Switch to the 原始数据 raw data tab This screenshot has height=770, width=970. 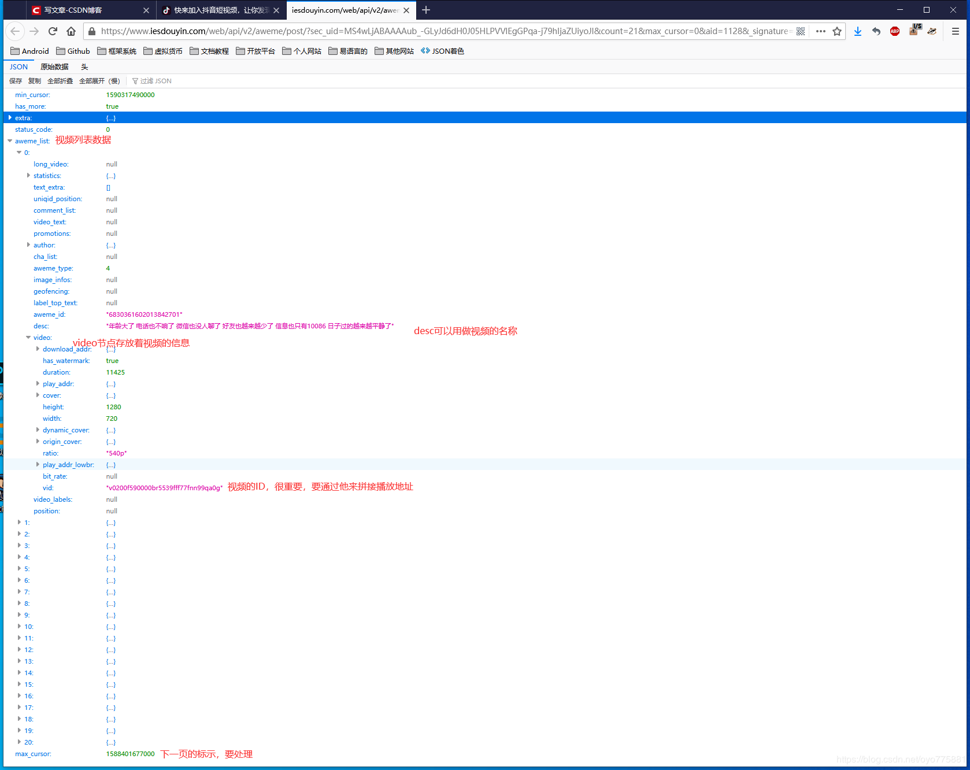[x=54, y=67]
